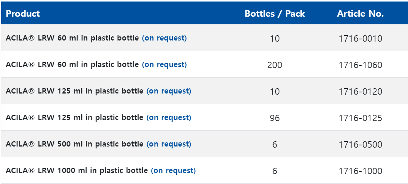Image resolution: width=408 pixels, height=184 pixels.
Task: Click the 60 ml product name with 10 bottles
Action: pyautogui.click(x=72, y=38)
